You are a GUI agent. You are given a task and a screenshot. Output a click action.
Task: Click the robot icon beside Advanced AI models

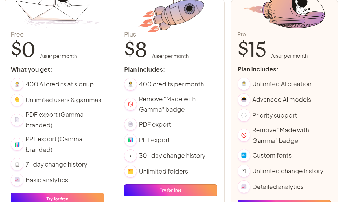click(244, 100)
